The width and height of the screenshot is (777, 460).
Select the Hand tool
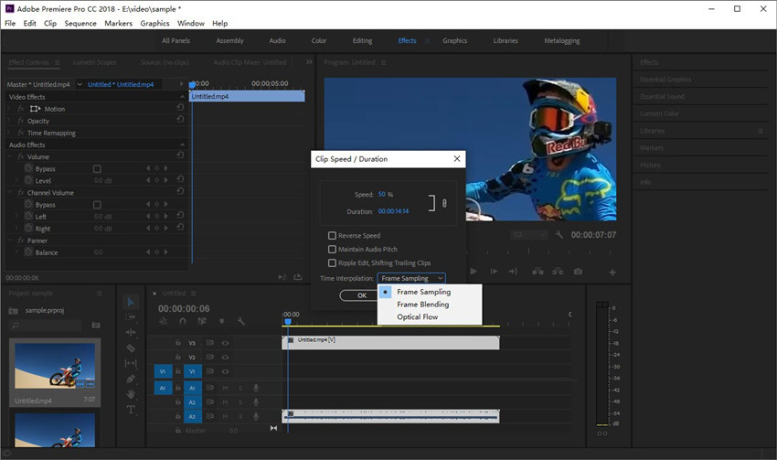pyautogui.click(x=131, y=394)
